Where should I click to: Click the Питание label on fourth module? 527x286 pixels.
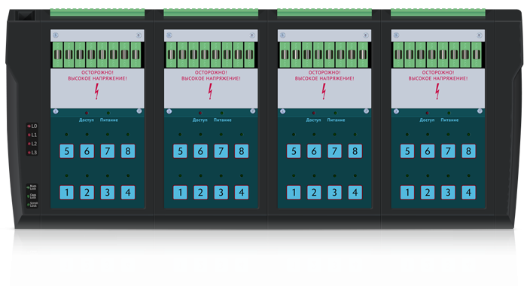tap(449, 120)
